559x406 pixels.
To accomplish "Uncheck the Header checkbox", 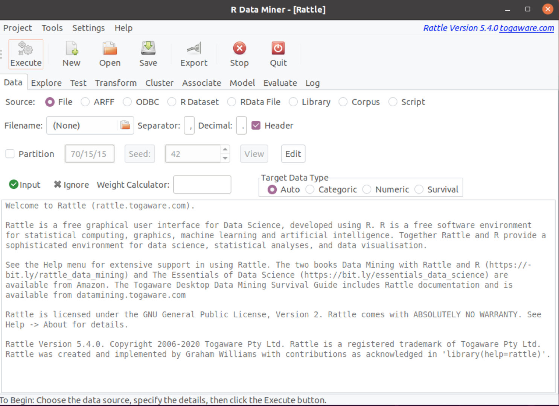I will coord(256,125).
